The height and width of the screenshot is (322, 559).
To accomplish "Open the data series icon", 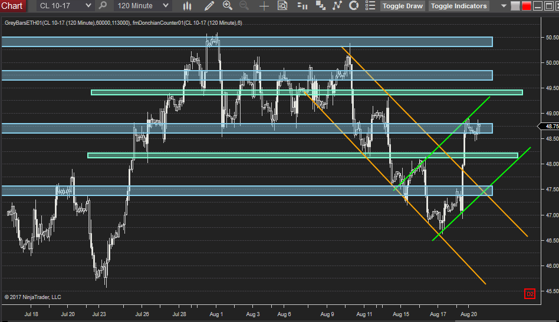I will pos(321,6).
